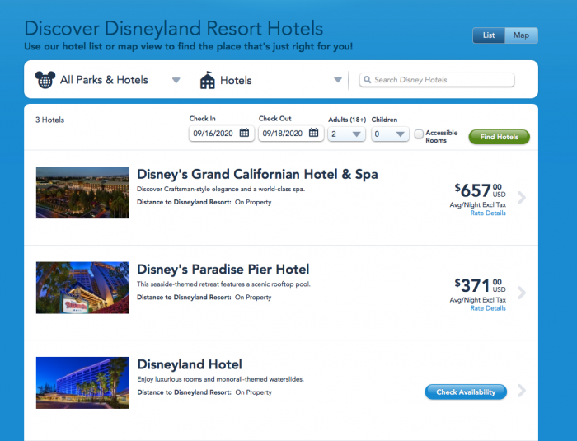Viewport: 577px width, 441px height.
Task: Click the arrow beside Disneyland Hotel availability
Action: (x=521, y=391)
